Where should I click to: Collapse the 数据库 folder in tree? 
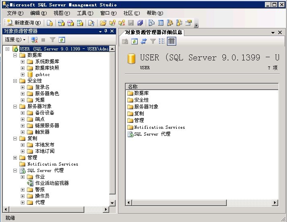point(15,55)
